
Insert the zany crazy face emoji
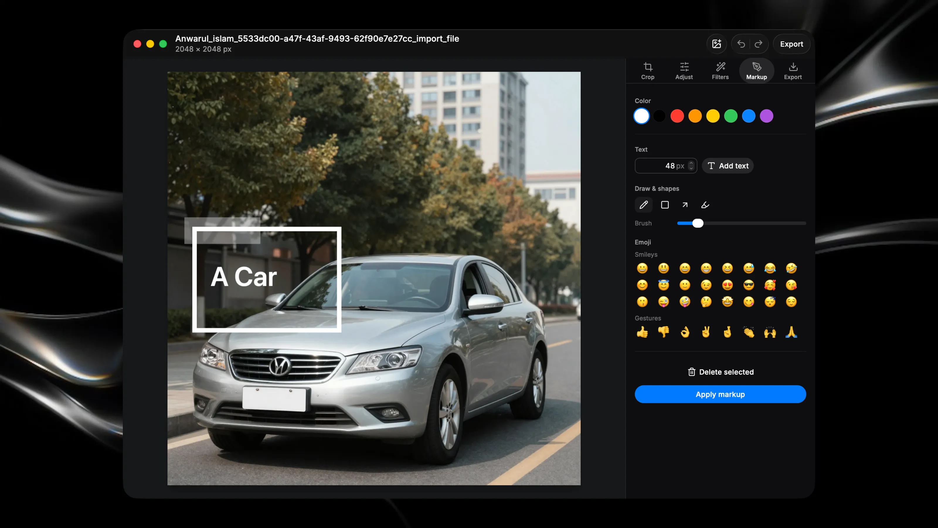(684, 302)
